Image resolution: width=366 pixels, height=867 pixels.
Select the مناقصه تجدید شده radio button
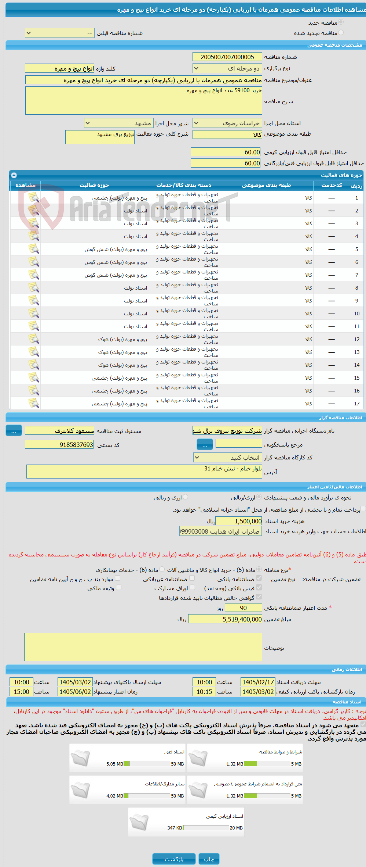click(341, 33)
